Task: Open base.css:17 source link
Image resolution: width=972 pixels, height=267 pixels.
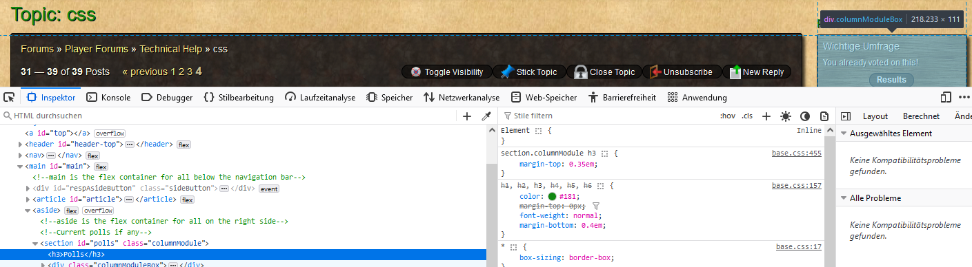Action: (x=799, y=246)
